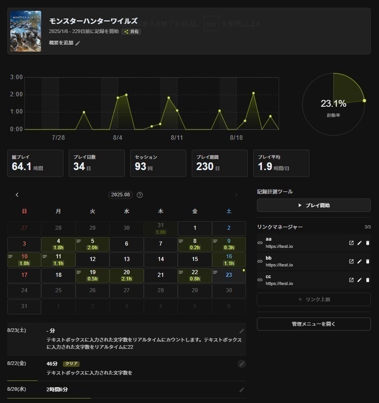This screenshot has height=403, width=379.
Task: Click the Monster Hunter Wilds cover thumbnail
Action: (x=26, y=31)
